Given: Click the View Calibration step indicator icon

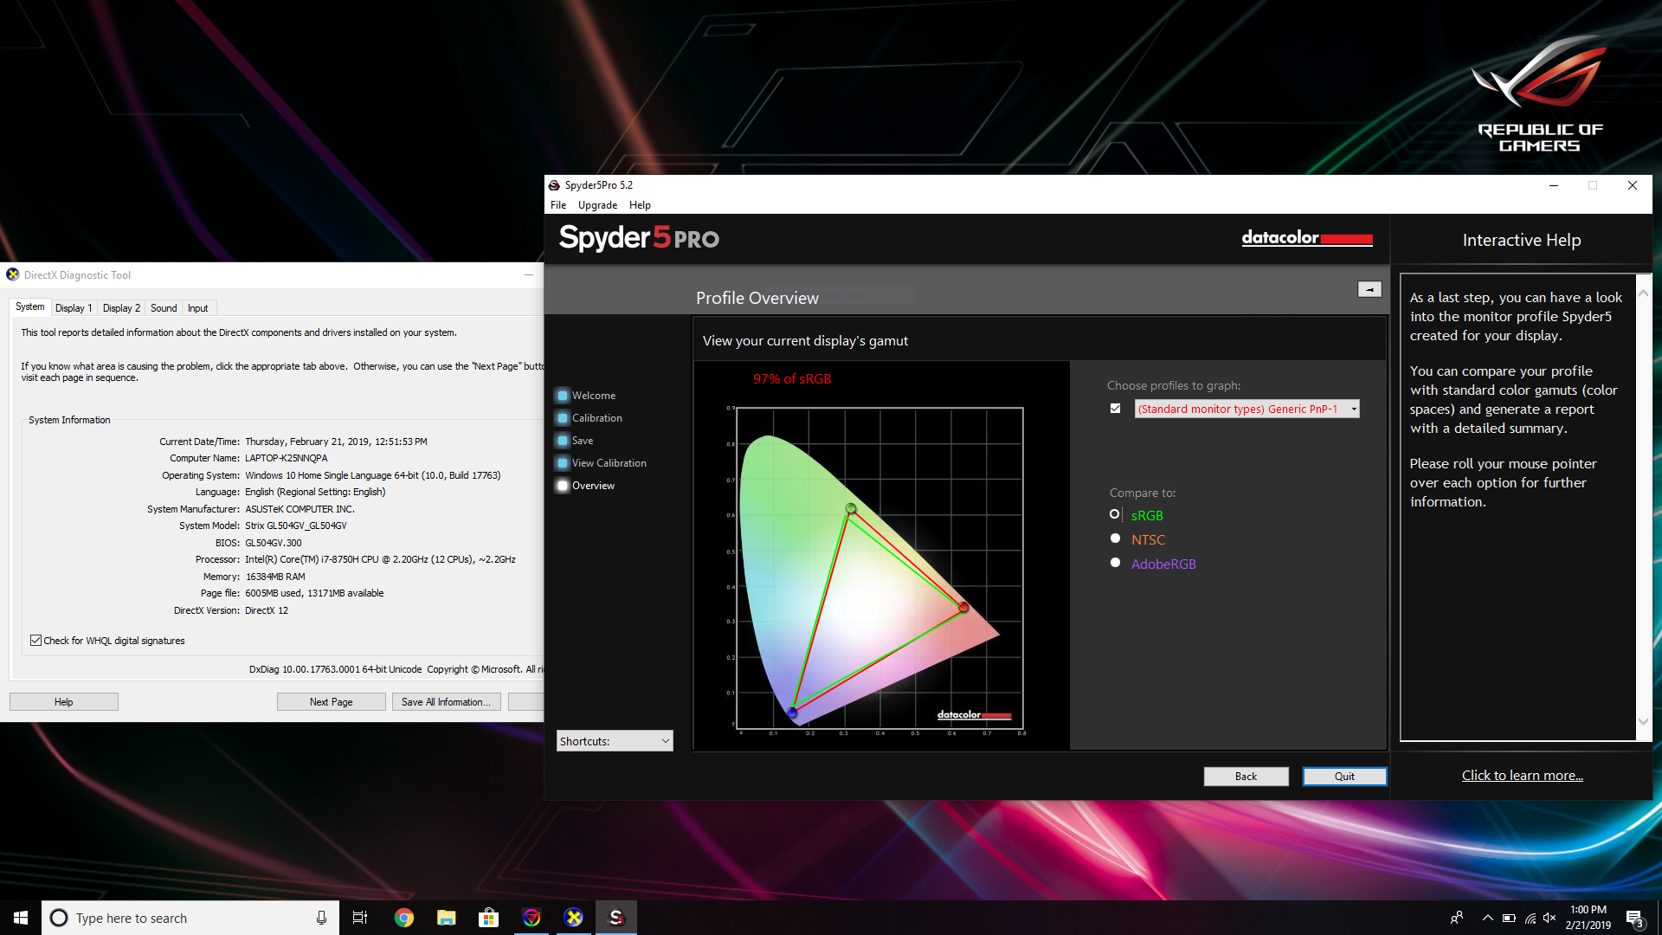Looking at the screenshot, I should (563, 463).
